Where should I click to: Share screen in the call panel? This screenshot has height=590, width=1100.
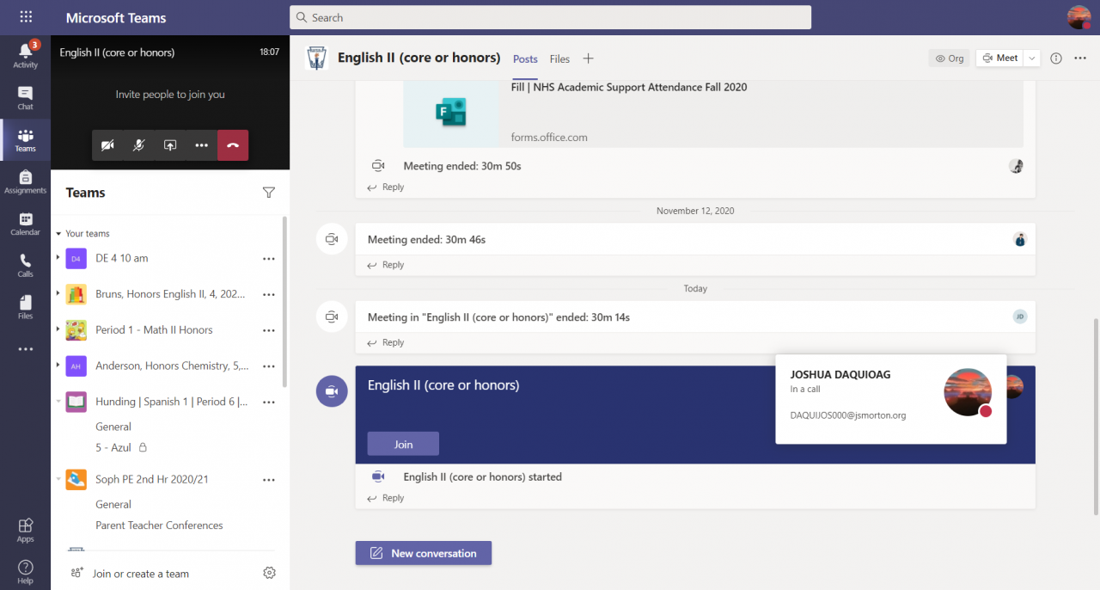(x=170, y=145)
